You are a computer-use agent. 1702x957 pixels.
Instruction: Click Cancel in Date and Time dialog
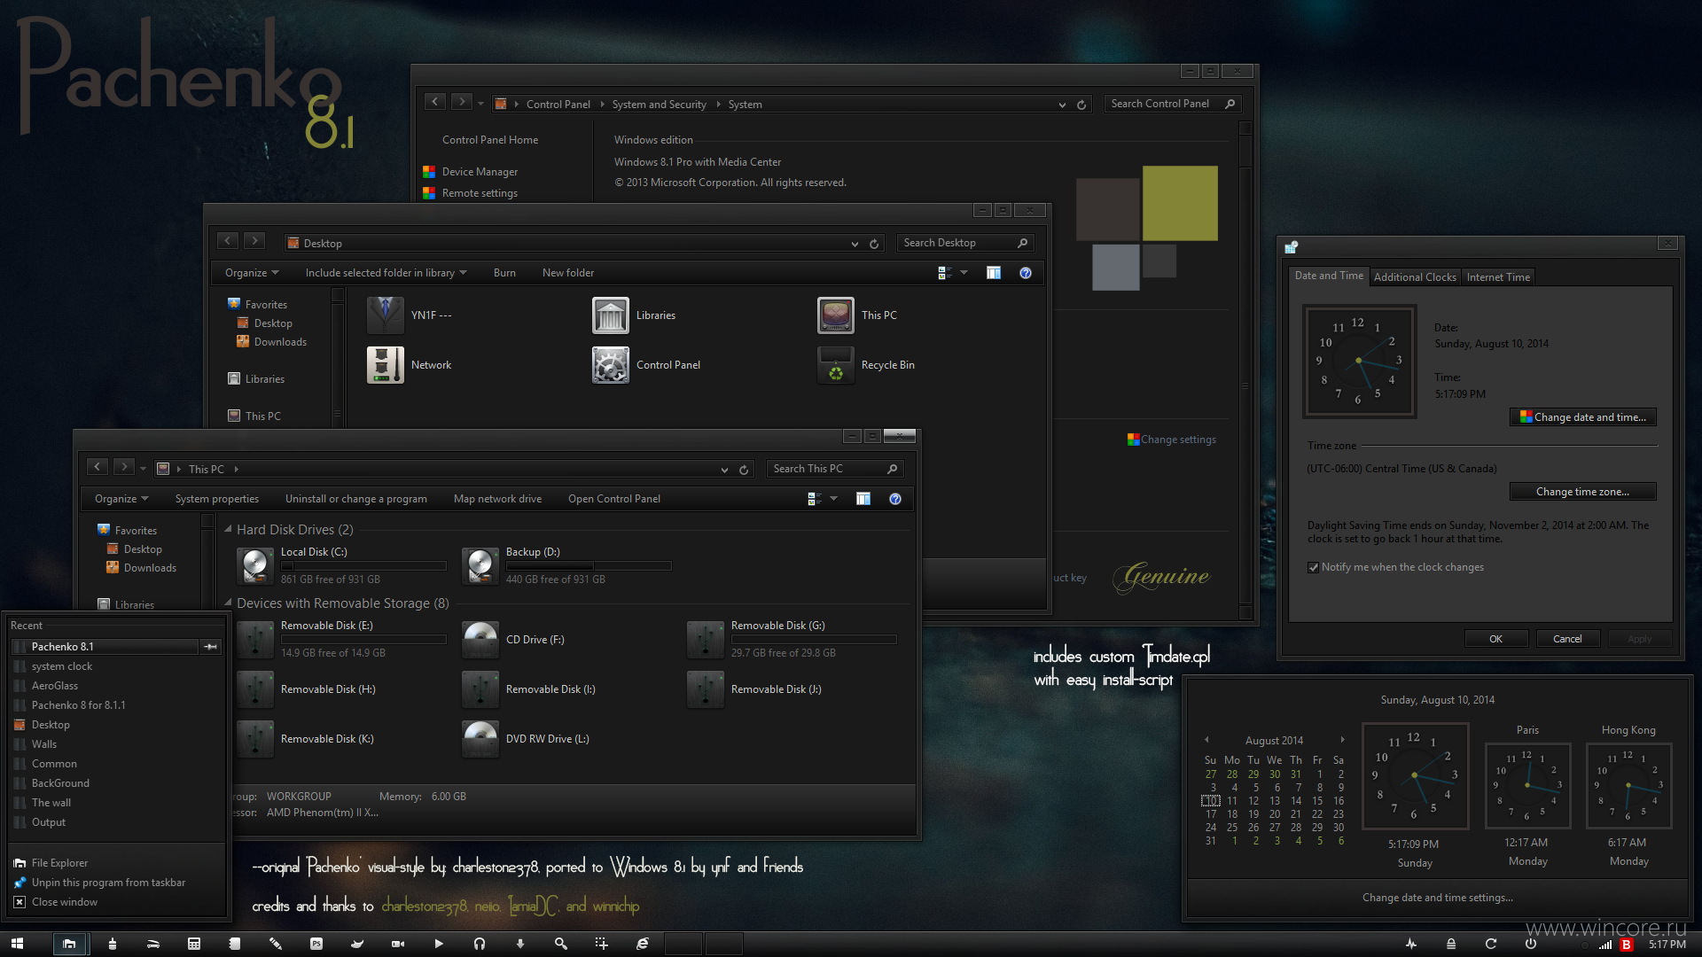pos(1567,639)
